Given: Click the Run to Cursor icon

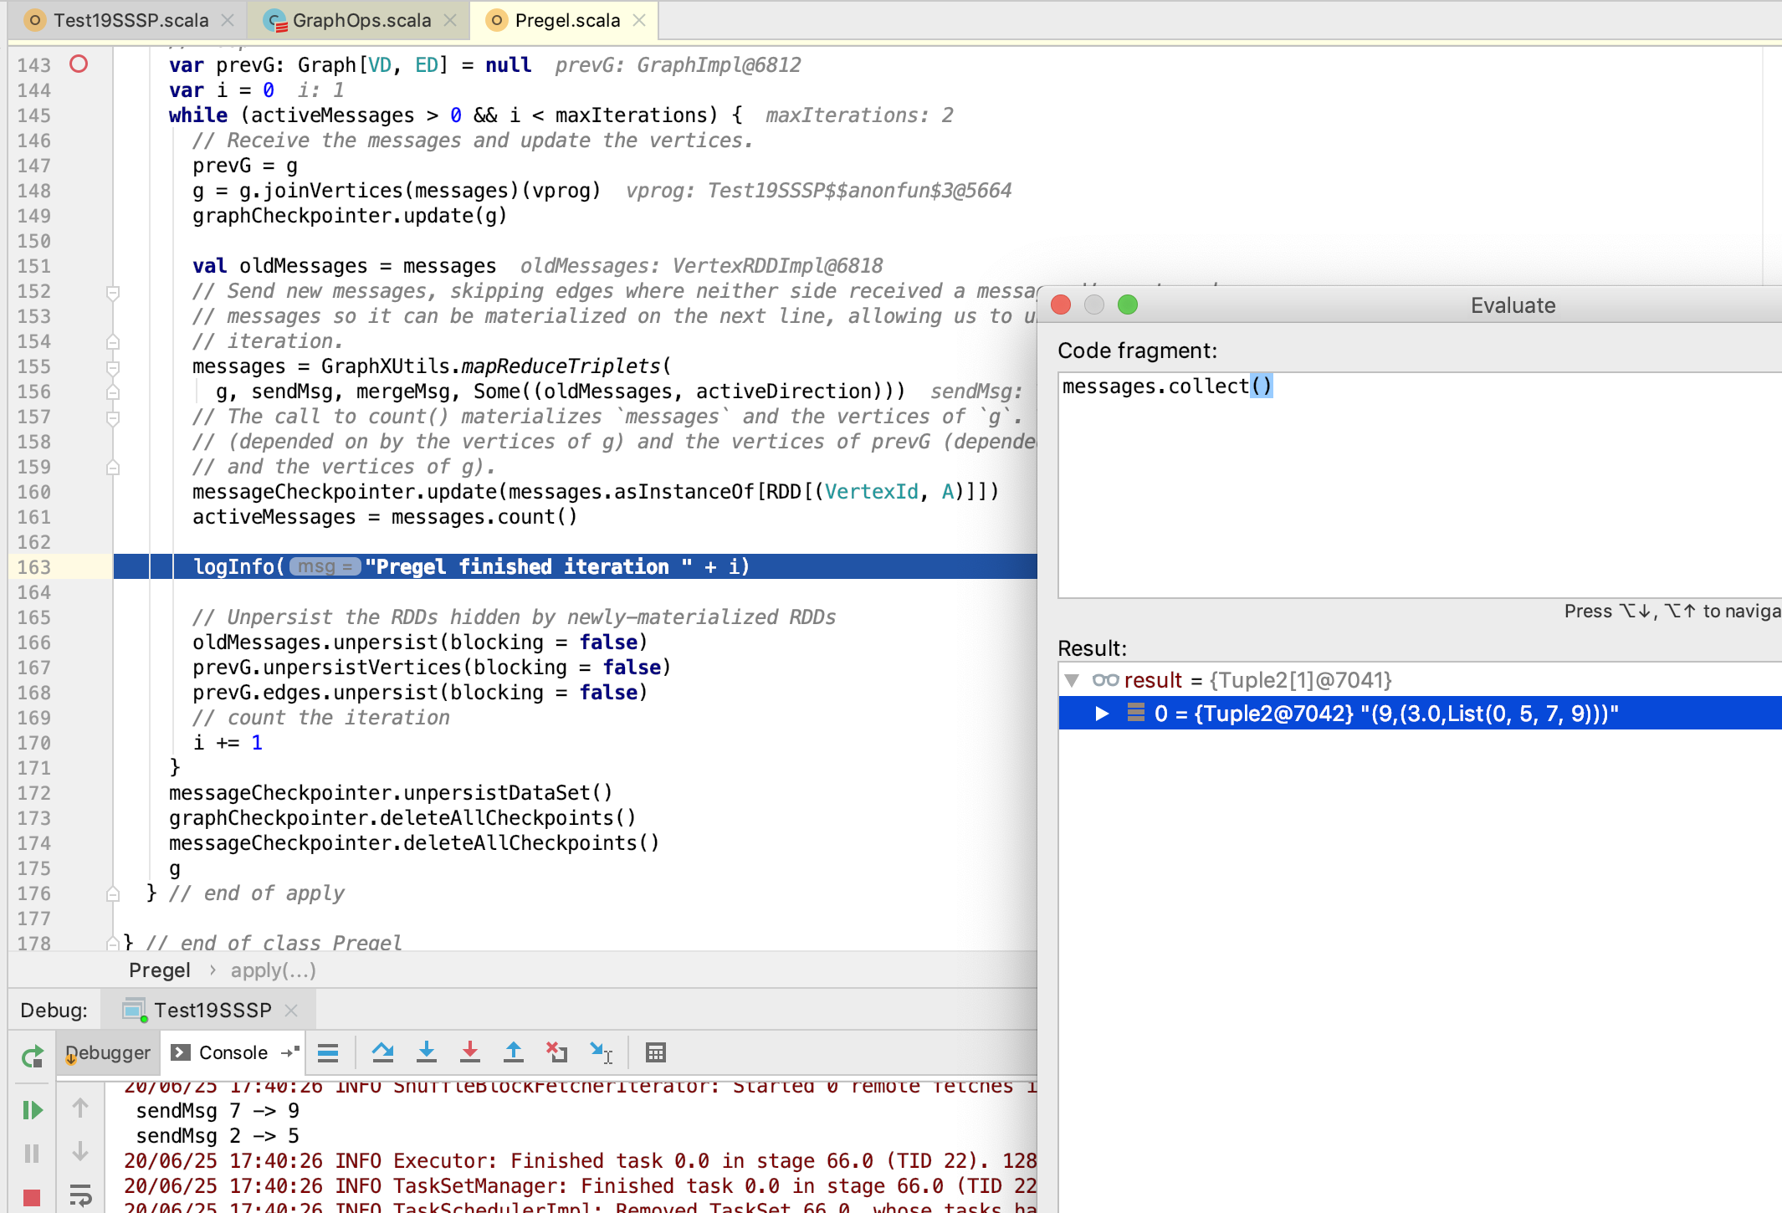Looking at the screenshot, I should [x=601, y=1052].
